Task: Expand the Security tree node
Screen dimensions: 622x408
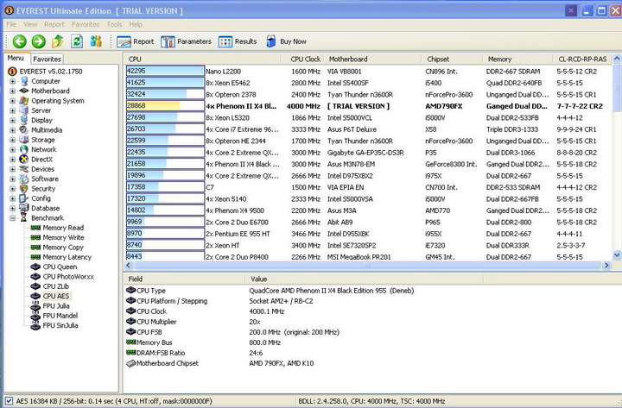Action: pyautogui.click(x=13, y=189)
